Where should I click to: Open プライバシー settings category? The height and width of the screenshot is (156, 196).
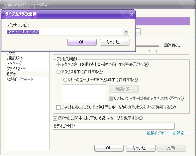click(x=16, y=68)
